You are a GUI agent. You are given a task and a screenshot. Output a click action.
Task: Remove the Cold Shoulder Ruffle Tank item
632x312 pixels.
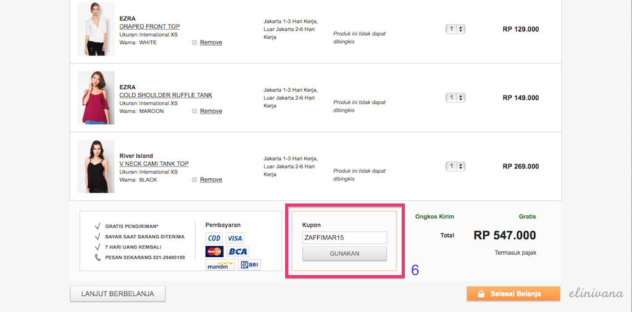[x=211, y=111]
